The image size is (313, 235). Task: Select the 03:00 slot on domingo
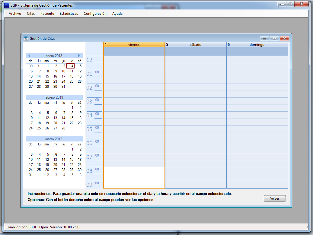(x=257, y=101)
